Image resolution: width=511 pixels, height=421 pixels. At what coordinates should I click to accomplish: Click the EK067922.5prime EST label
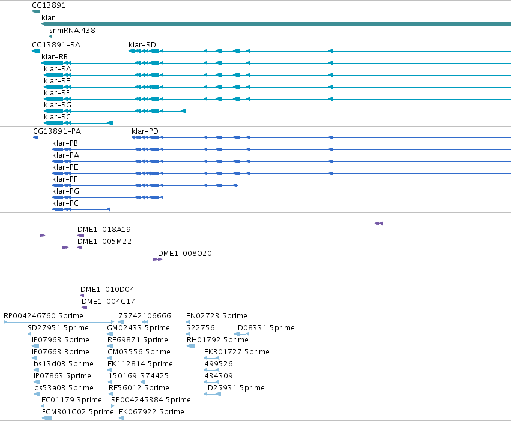pos(151,412)
